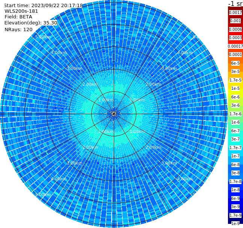Click the 6e-9 colorbar label
Image resolution: width=243 pixels, height=228 pixels.
(x=235, y=198)
